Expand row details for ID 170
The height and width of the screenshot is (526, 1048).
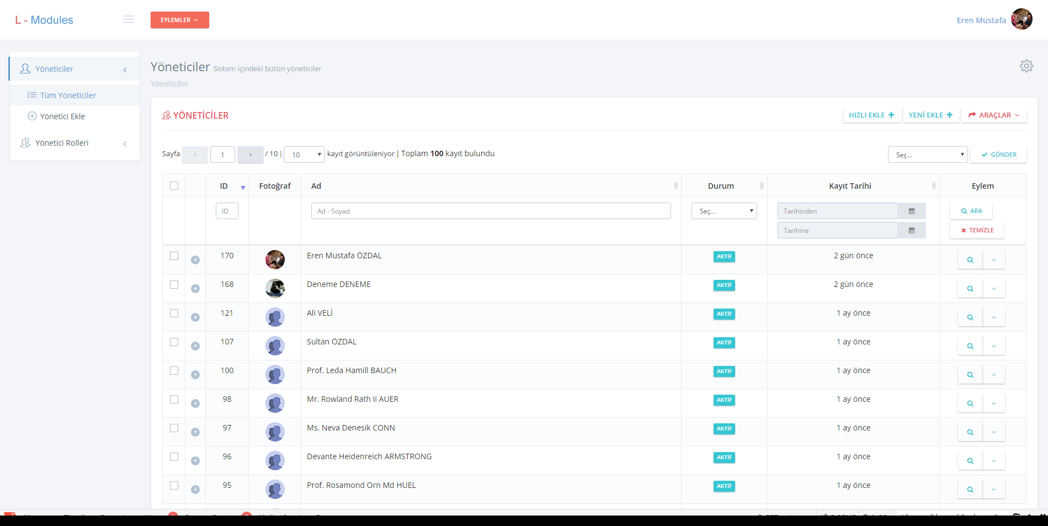tap(195, 260)
